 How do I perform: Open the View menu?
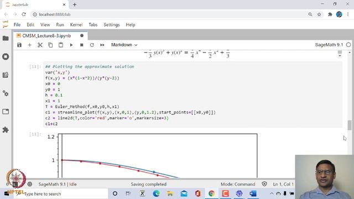click(x=45, y=25)
